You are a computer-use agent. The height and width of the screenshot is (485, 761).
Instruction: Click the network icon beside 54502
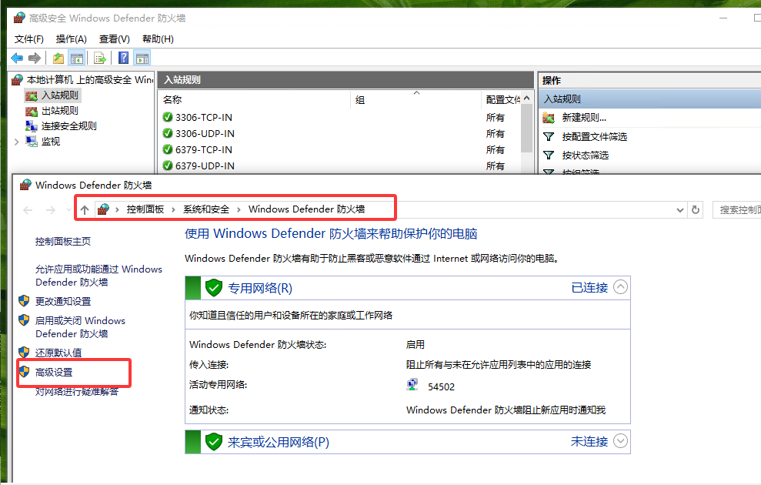point(412,385)
